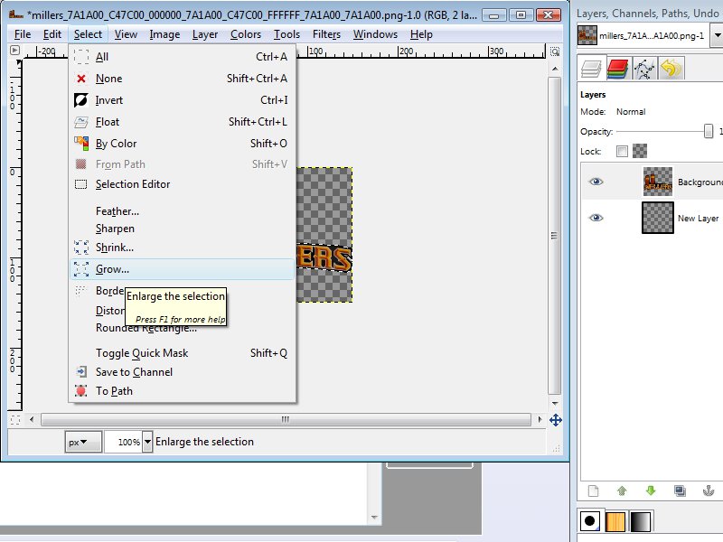The height and width of the screenshot is (542, 723).
Task: Open the Filters menu
Action: click(x=326, y=34)
